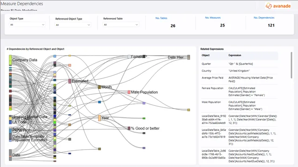Select the % Good or better node
The image size is (298, 167).
[x=129, y=128]
